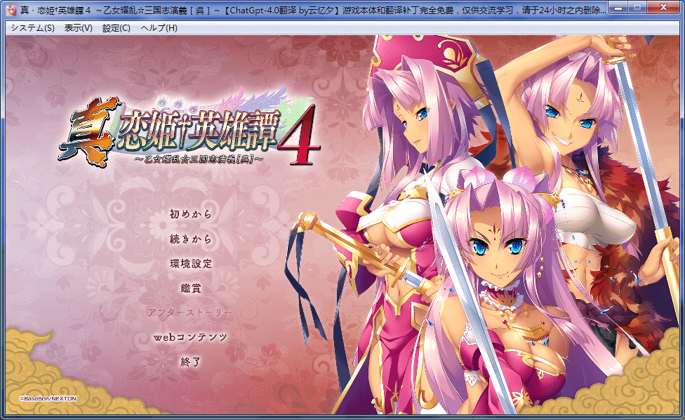The width and height of the screenshot is (685, 420).
Task: Open the システム(S) menu
Action: 32,28
